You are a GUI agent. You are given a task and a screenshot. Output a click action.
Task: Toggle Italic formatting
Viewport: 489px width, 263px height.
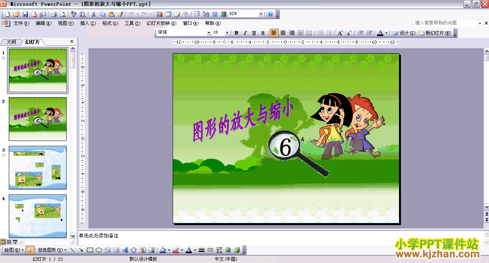coord(245,33)
